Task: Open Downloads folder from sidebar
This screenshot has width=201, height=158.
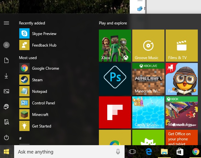Action: coord(6,76)
